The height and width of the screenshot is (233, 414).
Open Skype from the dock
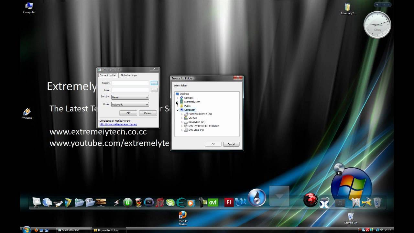(170, 203)
